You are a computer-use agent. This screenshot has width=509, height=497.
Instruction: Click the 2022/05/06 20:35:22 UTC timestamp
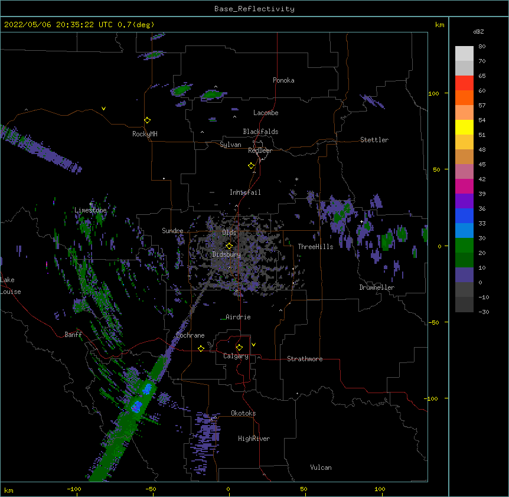[58, 25]
